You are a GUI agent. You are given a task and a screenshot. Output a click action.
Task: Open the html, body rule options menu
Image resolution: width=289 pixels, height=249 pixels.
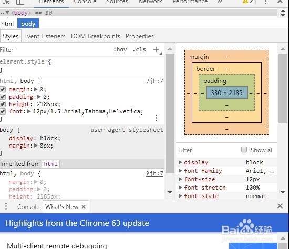click(x=156, y=118)
